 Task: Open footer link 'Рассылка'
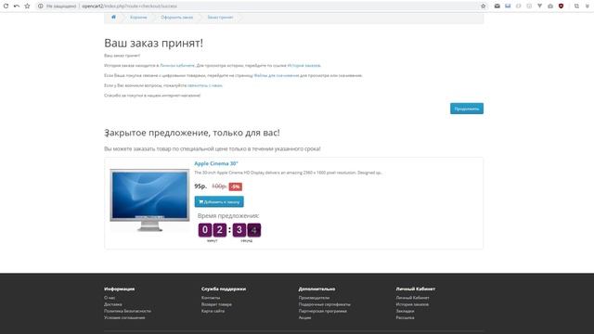point(405,317)
